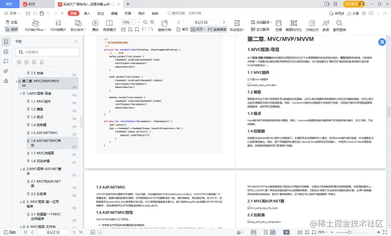Collapse the ribbon with the up chevron
Viewport: 391px width, 236px height.
coord(385,13)
